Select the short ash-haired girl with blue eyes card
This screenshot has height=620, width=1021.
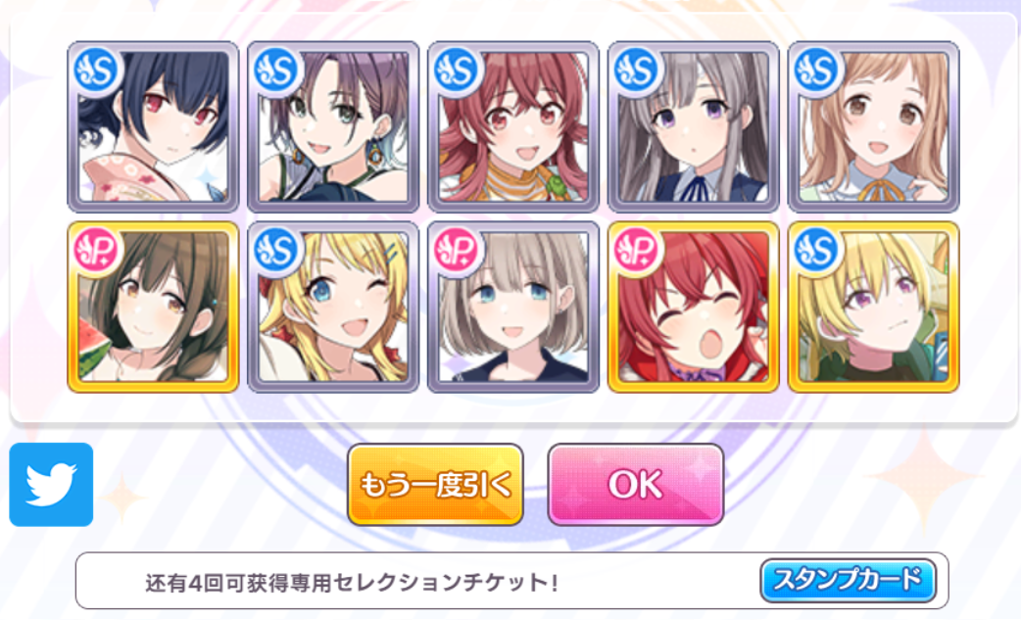[x=513, y=308]
